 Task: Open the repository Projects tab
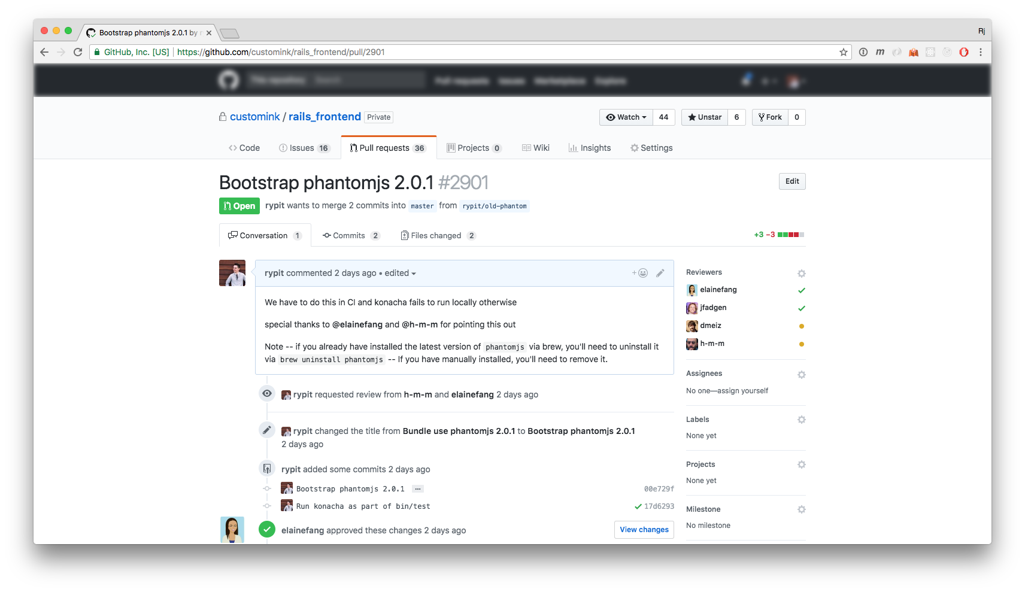click(474, 148)
